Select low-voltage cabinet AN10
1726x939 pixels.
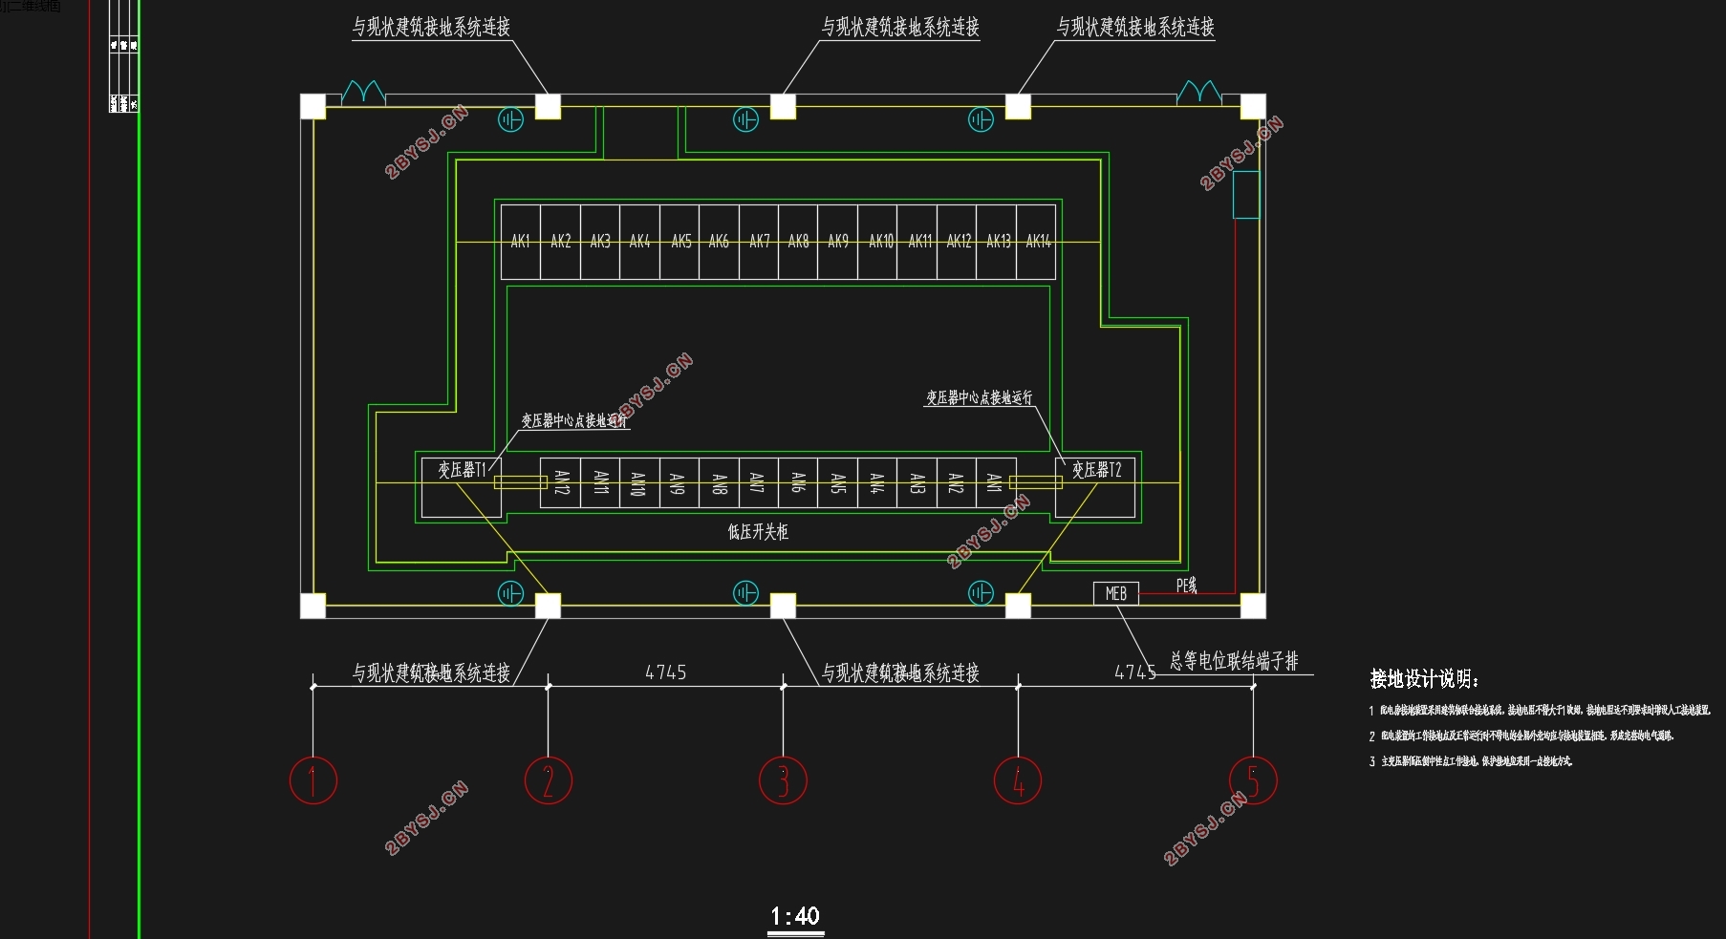638,483
